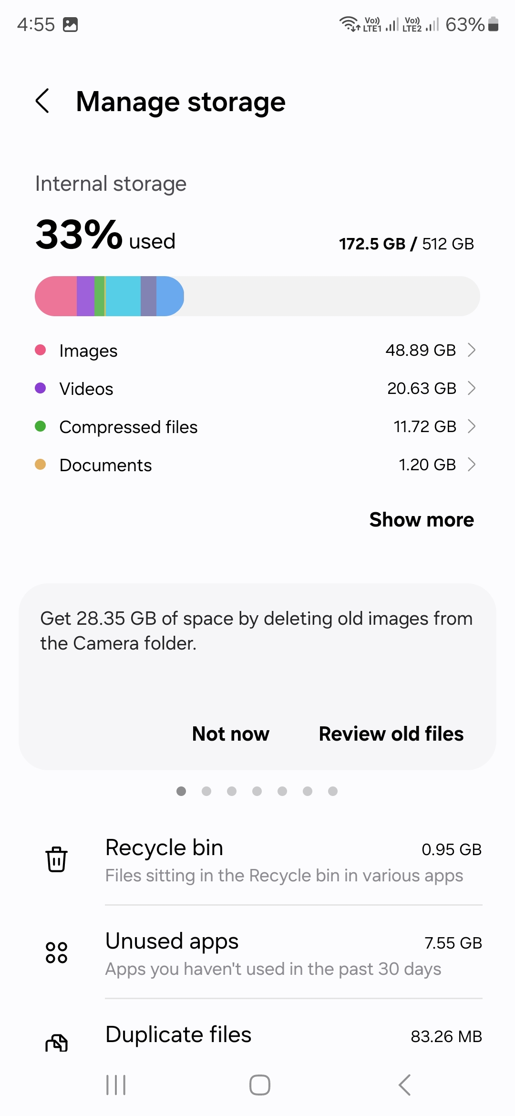Tap the picture notification icon in status bar
515x1116 pixels.
click(71, 24)
